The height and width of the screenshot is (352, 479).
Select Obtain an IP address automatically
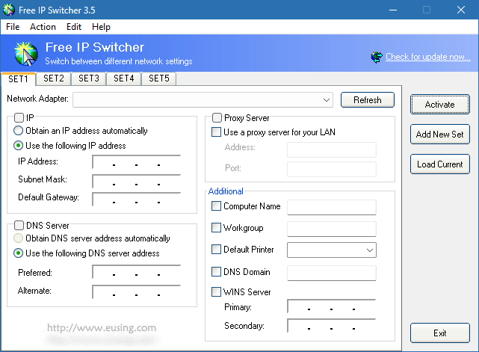[19, 131]
